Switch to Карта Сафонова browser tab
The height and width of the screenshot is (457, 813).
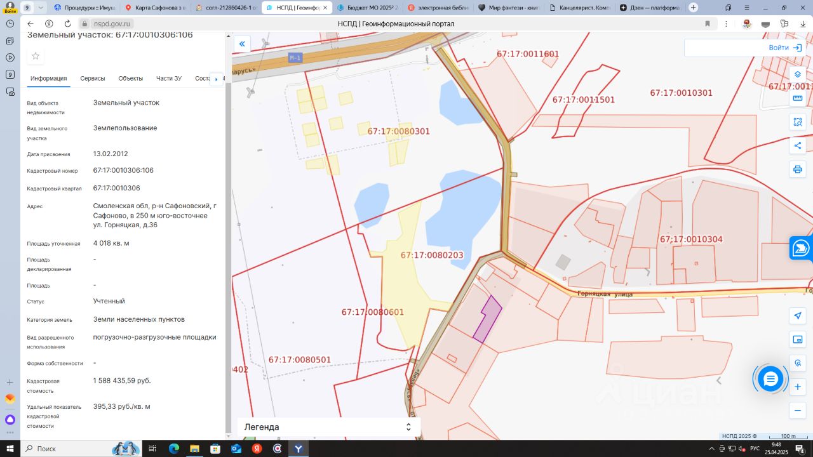click(x=154, y=8)
